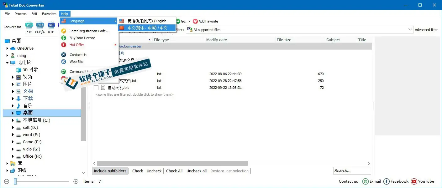
Task: Collapse the 此电脑 tree node
Action: coord(7,63)
